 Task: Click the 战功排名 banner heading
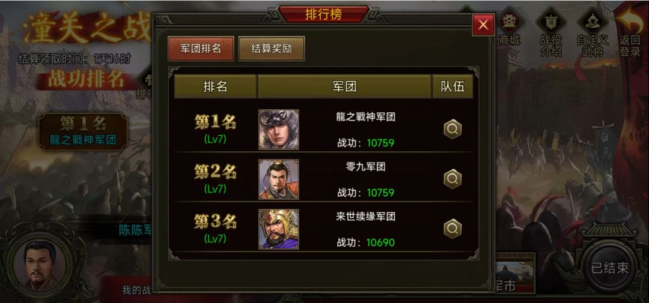(86, 79)
